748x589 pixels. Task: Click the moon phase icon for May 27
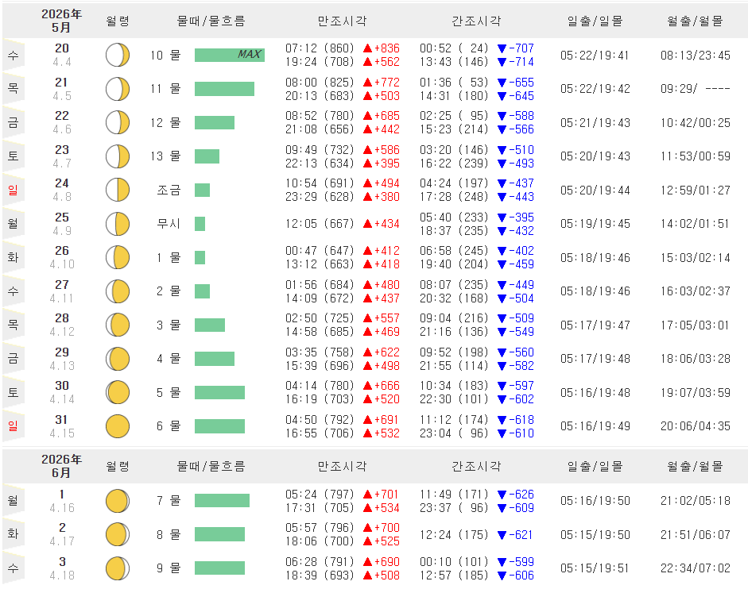(118, 291)
